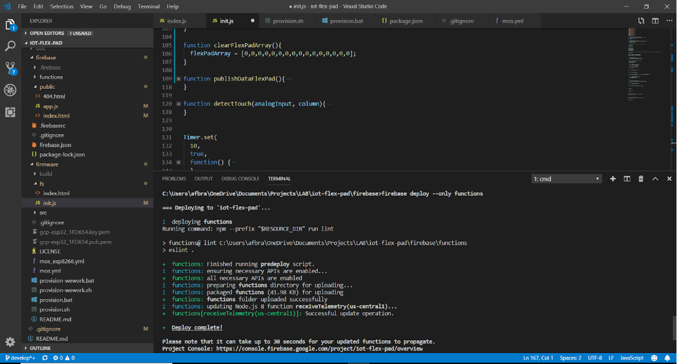Click the Synchronize Changes icon in status bar
Image resolution: width=677 pixels, height=364 pixels.
(x=45, y=358)
